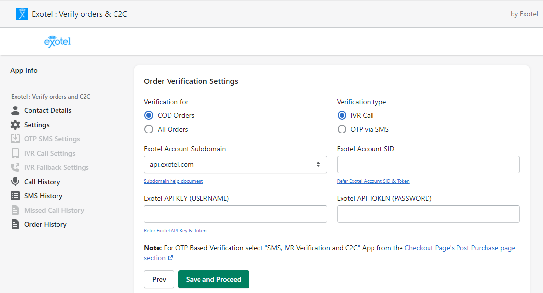Click the Contact Details person icon
The width and height of the screenshot is (543, 293).
[15, 110]
